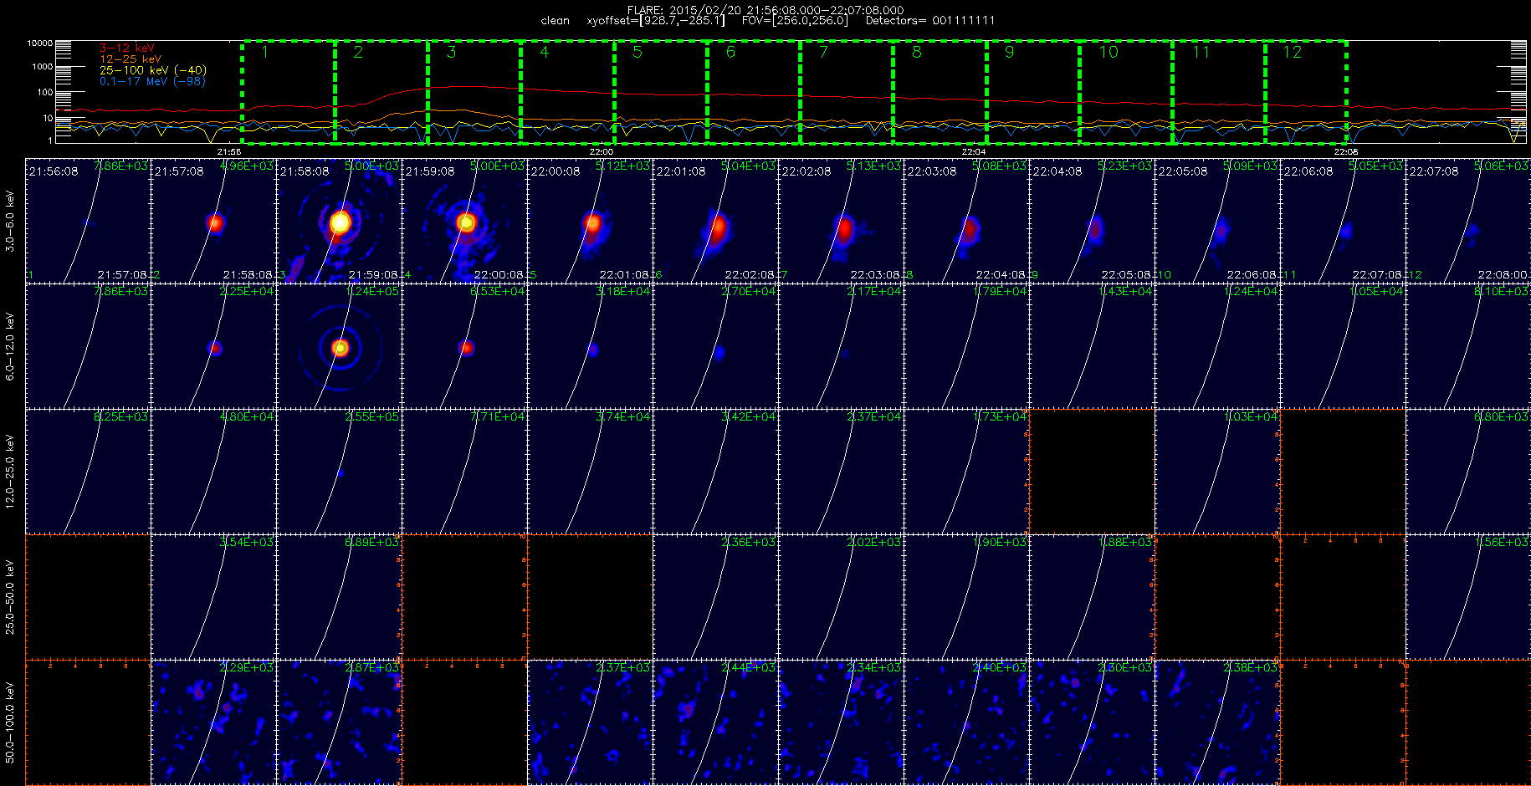Screen dimensions: 1531x786
Task: Open the 50.0-100.0 keV image with peak 2.38E+03
Action: 1217,722
